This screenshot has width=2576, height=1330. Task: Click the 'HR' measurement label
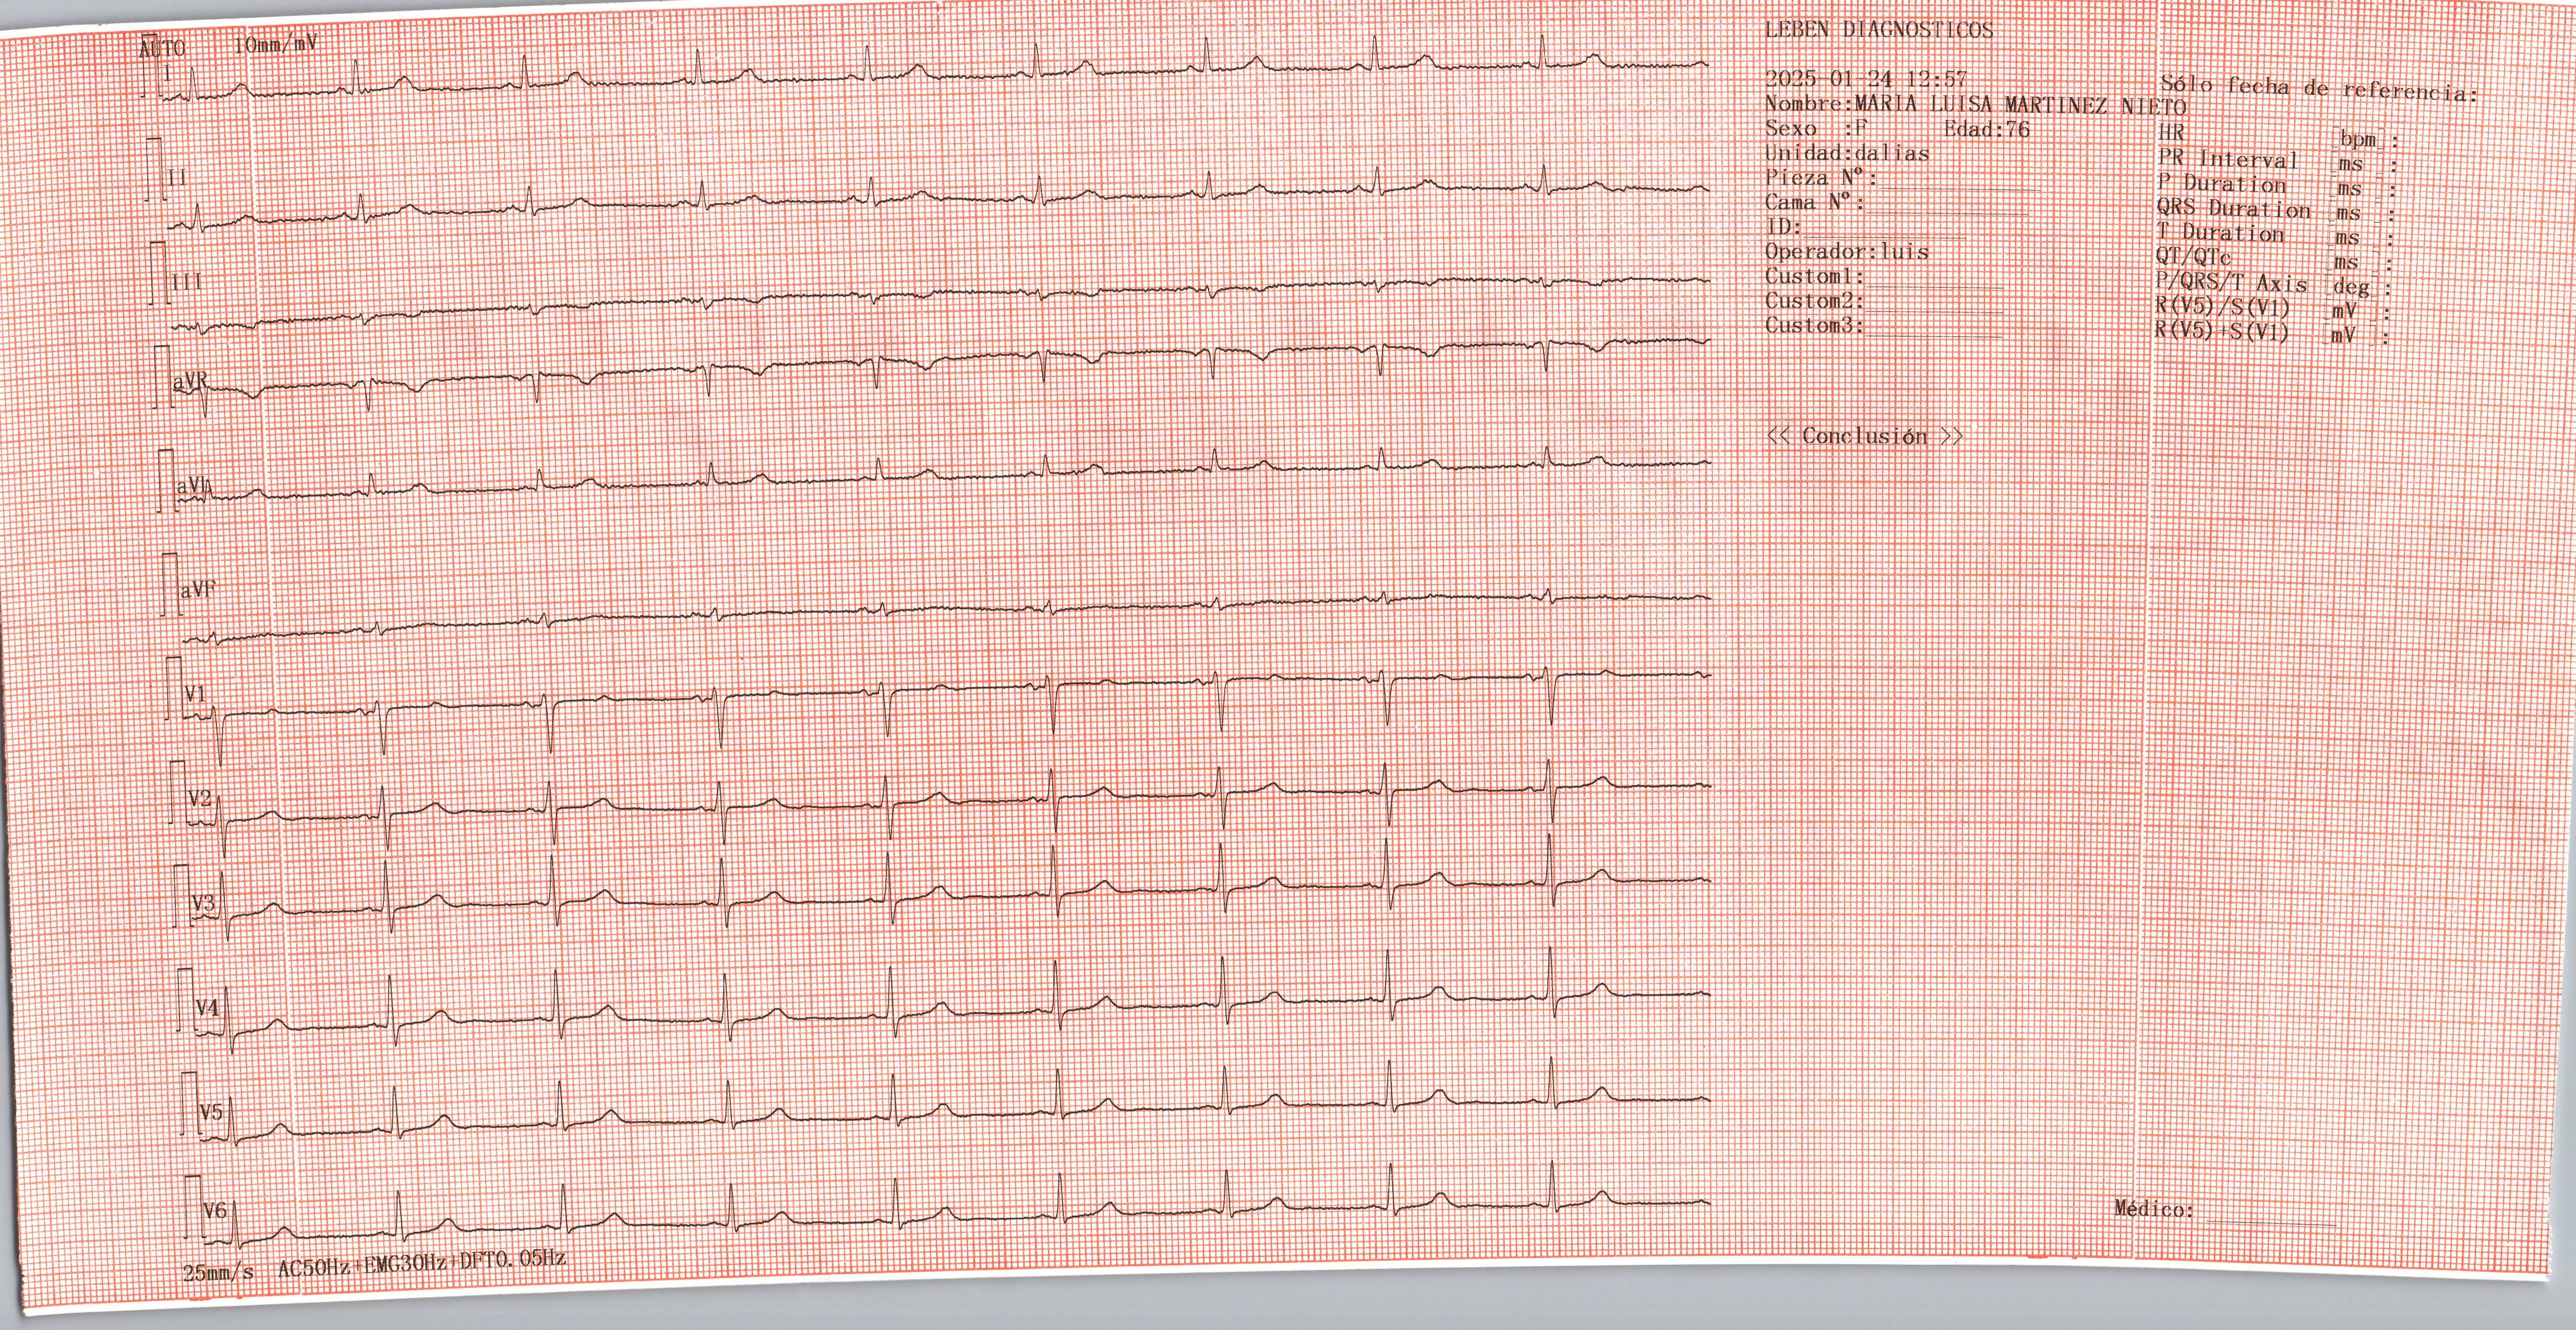[2172, 132]
